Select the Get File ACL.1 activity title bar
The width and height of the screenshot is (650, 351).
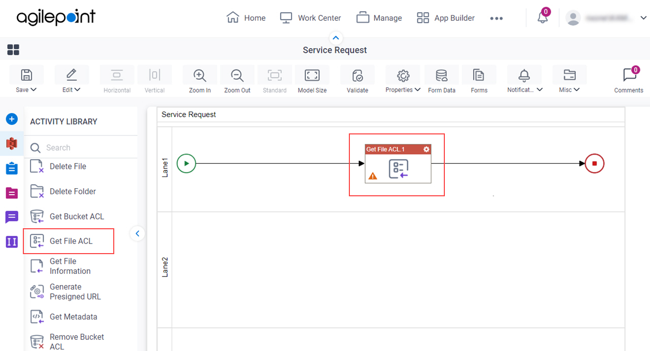[398, 149]
